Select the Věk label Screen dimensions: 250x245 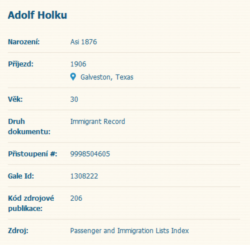(x=15, y=99)
